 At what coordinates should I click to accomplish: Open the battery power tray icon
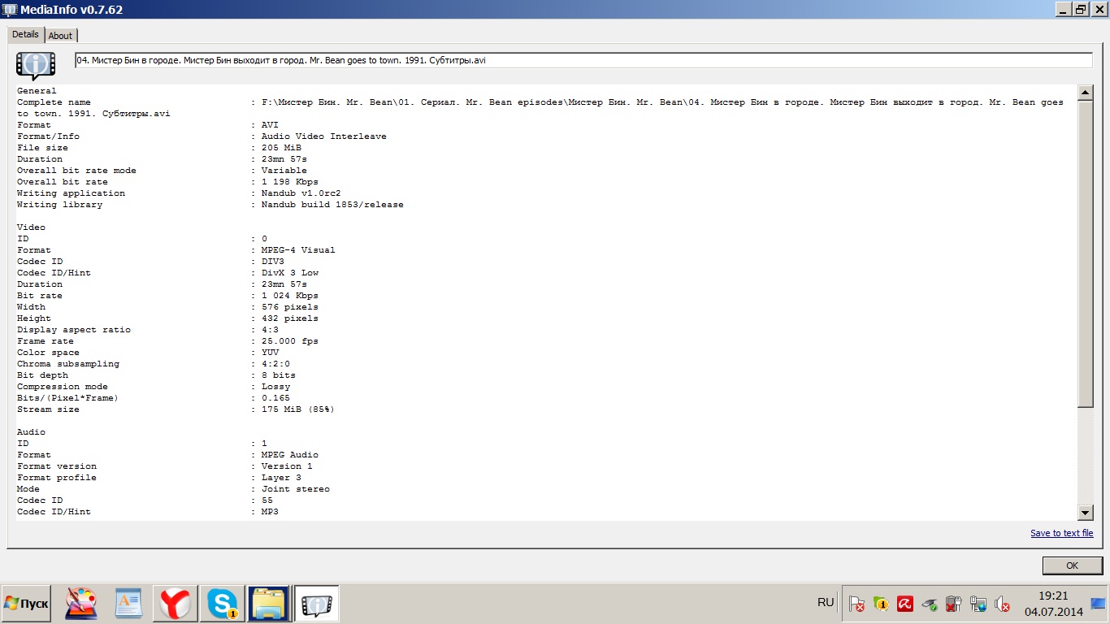click(x=954, y=604)
